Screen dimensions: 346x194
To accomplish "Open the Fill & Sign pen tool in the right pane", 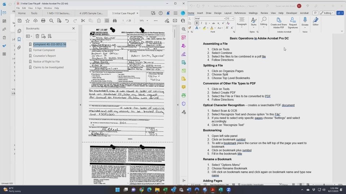I will [183, 54].
